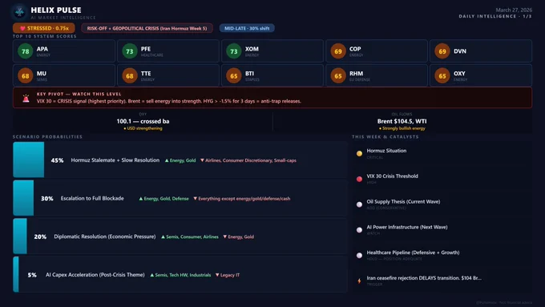Select the TTE ticker label
545x307 pixels.
click(146, 74)
